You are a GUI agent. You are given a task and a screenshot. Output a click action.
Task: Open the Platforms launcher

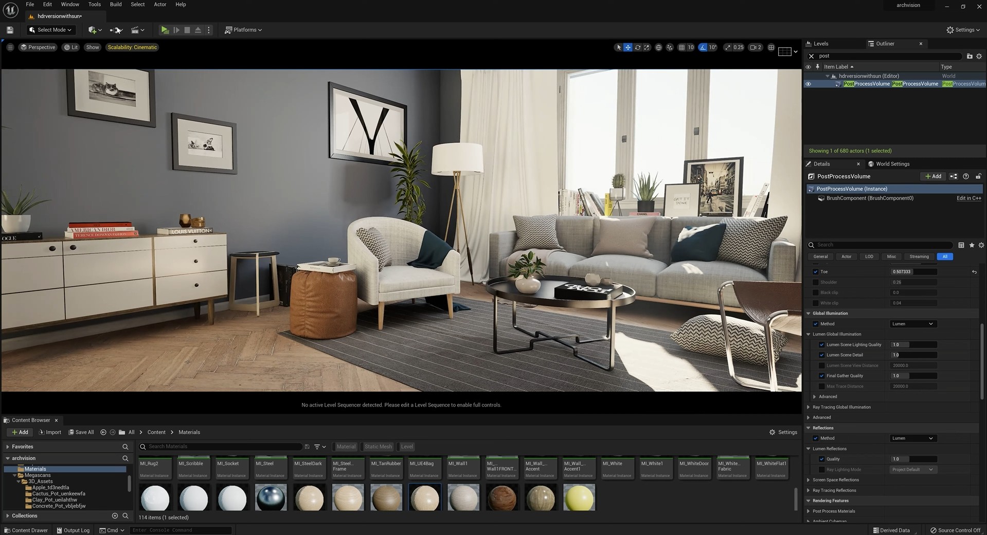243,30
